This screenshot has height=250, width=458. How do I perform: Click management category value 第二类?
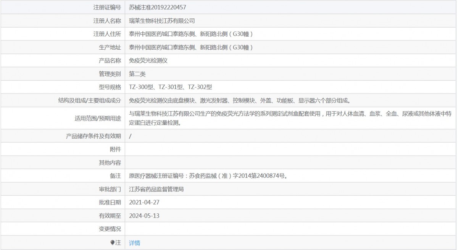(137, 74)
